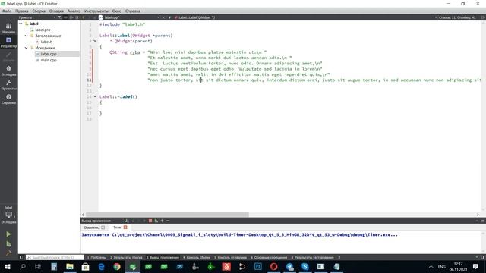Switch to the Timer output tab
This screenshot has height=273, width=486.
point(120,227)
